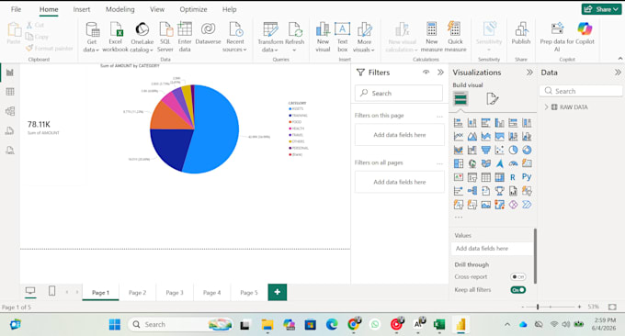Open Format visual pane icon
625x336 pixels.
point(493,99)
